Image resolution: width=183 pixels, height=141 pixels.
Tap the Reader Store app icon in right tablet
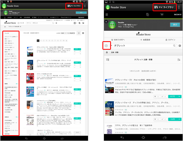tap(108, 7)
